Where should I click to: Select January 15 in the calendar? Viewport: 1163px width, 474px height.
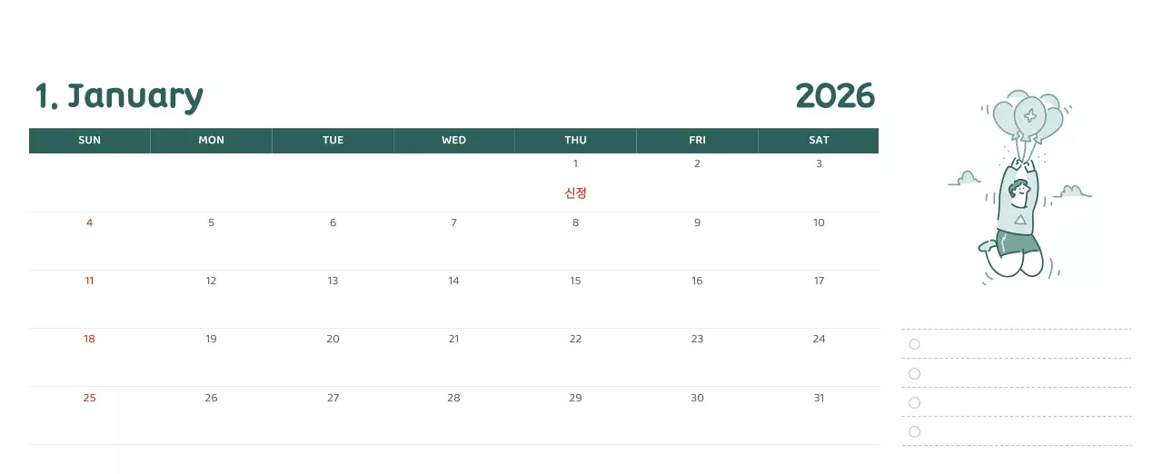click(575, 281)
